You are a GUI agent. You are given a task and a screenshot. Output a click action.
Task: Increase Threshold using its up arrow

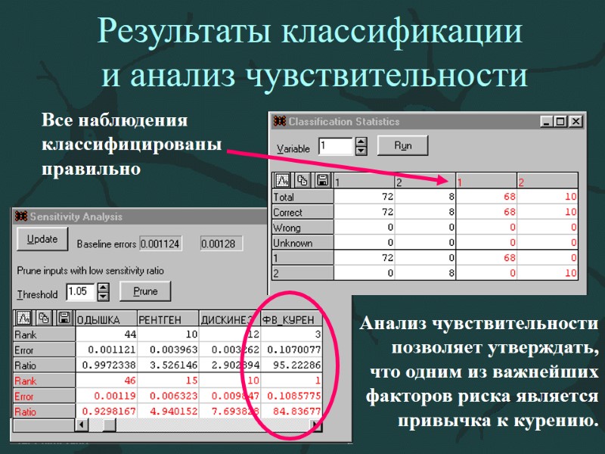pos(102,286)
